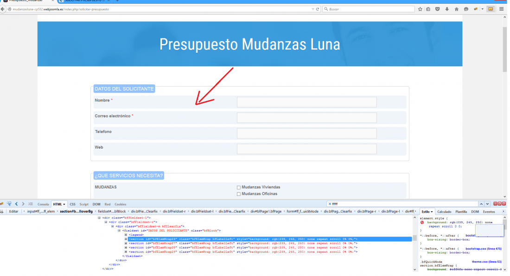Collapse the fieldset DATOS DEL SOLICITANTE node
Viewport: 510px width, 276px height.
click(119, 231)
